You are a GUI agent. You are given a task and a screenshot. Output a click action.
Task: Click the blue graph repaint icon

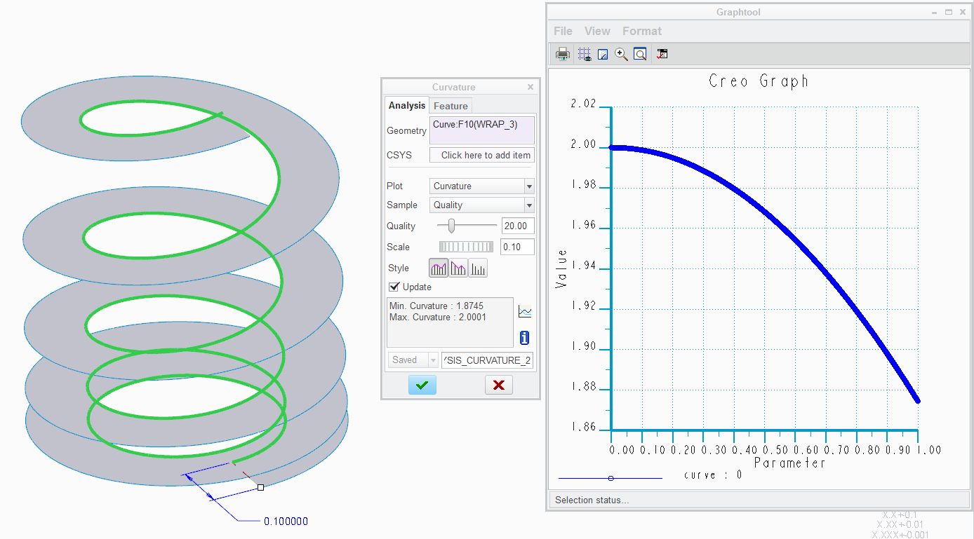click(x=603, y=54)
